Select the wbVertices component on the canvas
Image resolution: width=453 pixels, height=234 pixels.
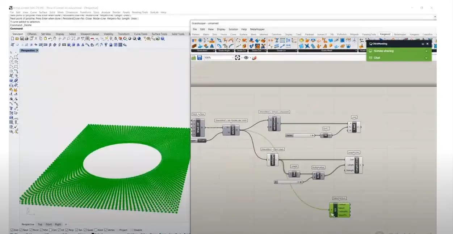[x=274, y=123]
